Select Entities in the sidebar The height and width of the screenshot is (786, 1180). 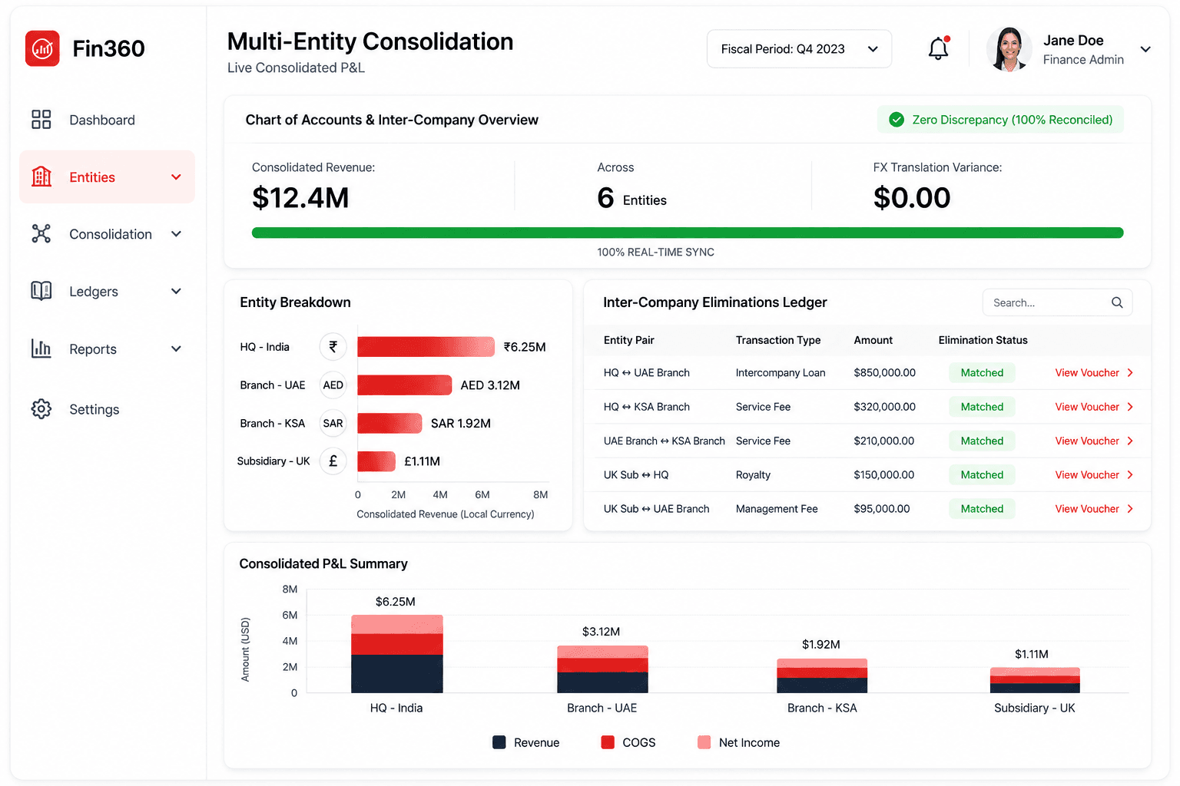107,177
